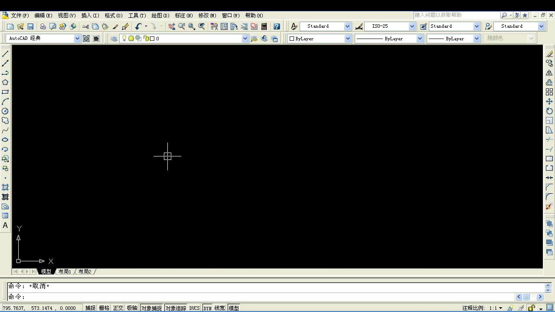Expand the AutoCAD 经典 workspace dropdown

click(77, 39)
